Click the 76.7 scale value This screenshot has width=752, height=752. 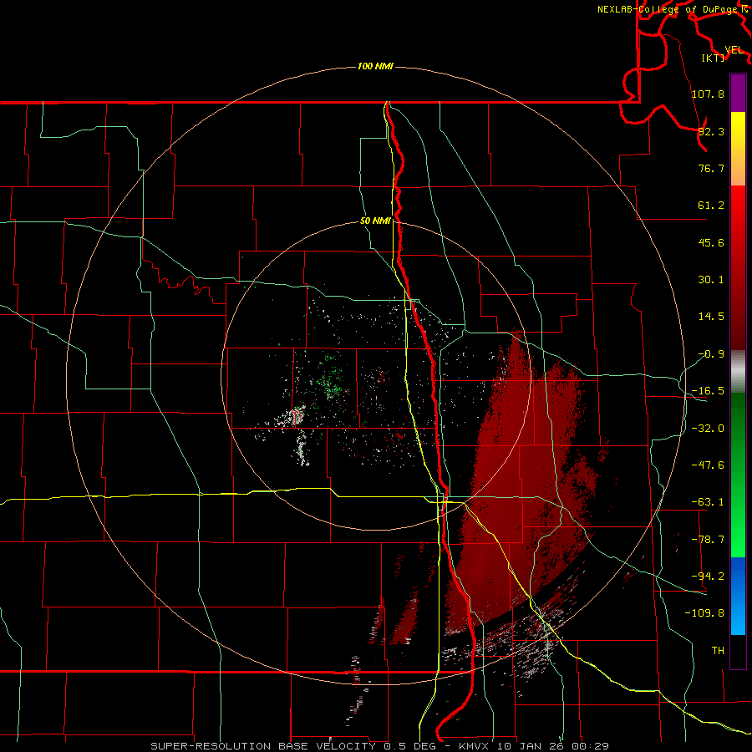(x=711, y=168)
